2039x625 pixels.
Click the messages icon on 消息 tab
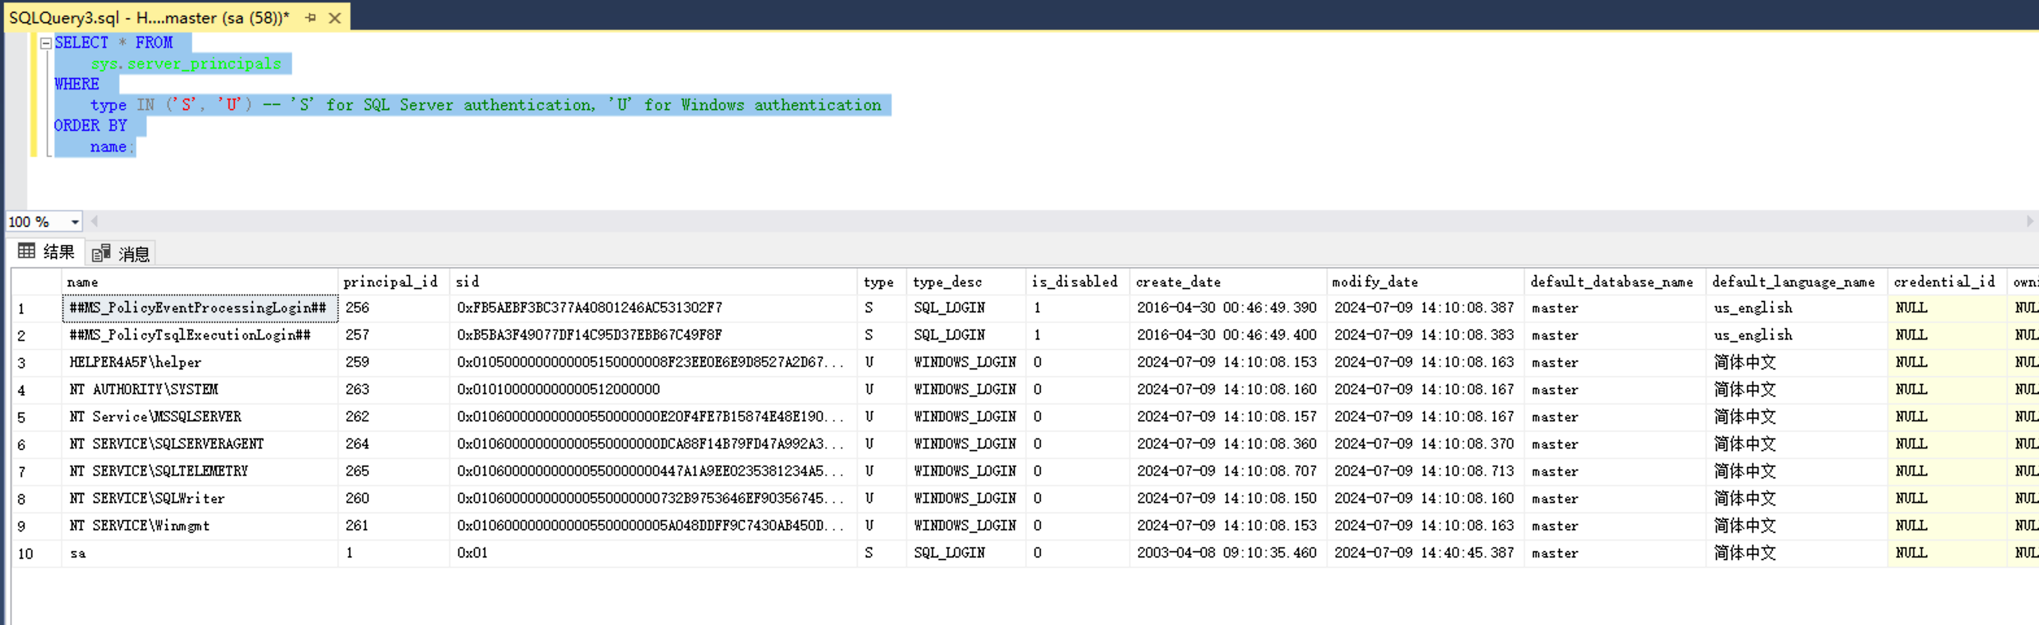point(101,253)
